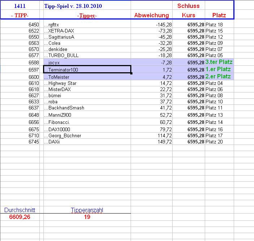Image resolution: width=254 pixels, height=241 pixels.
Task: Select deviation '-145,28'
Action: 164,25
